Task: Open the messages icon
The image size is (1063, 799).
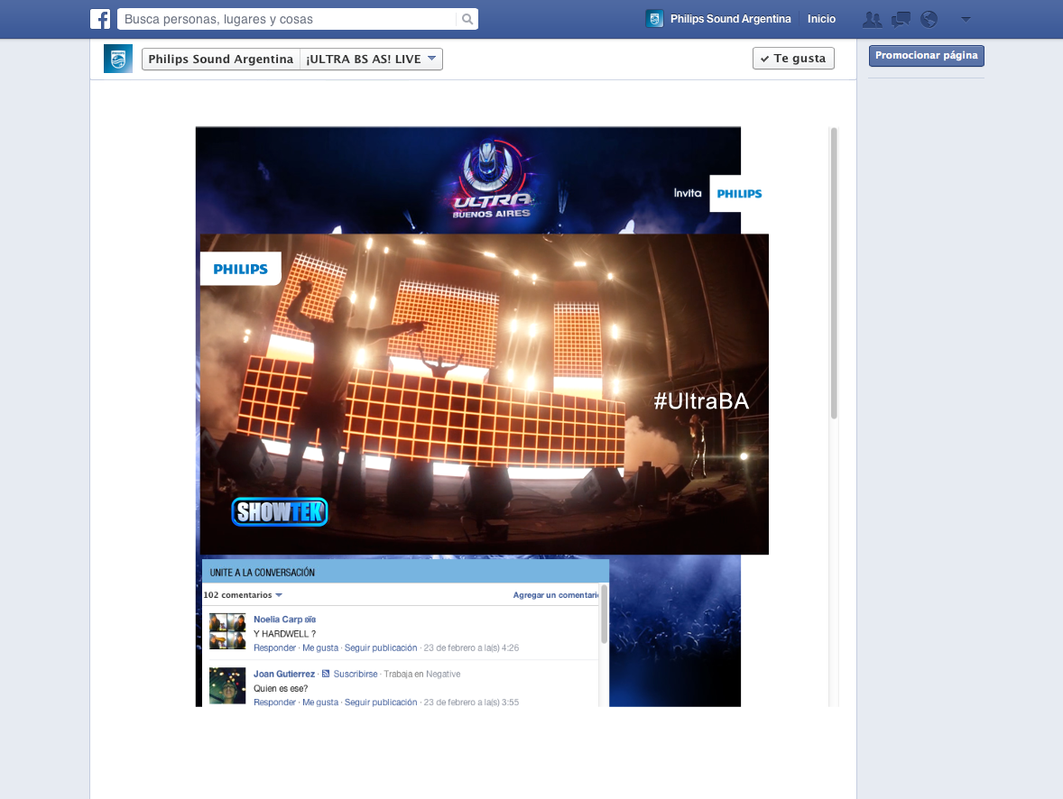Action: pyautogui.click(x=901, y=20)
